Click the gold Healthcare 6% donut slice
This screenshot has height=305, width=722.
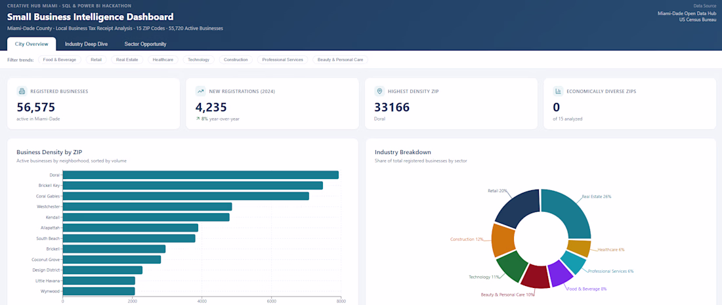(x=578, y=248)
